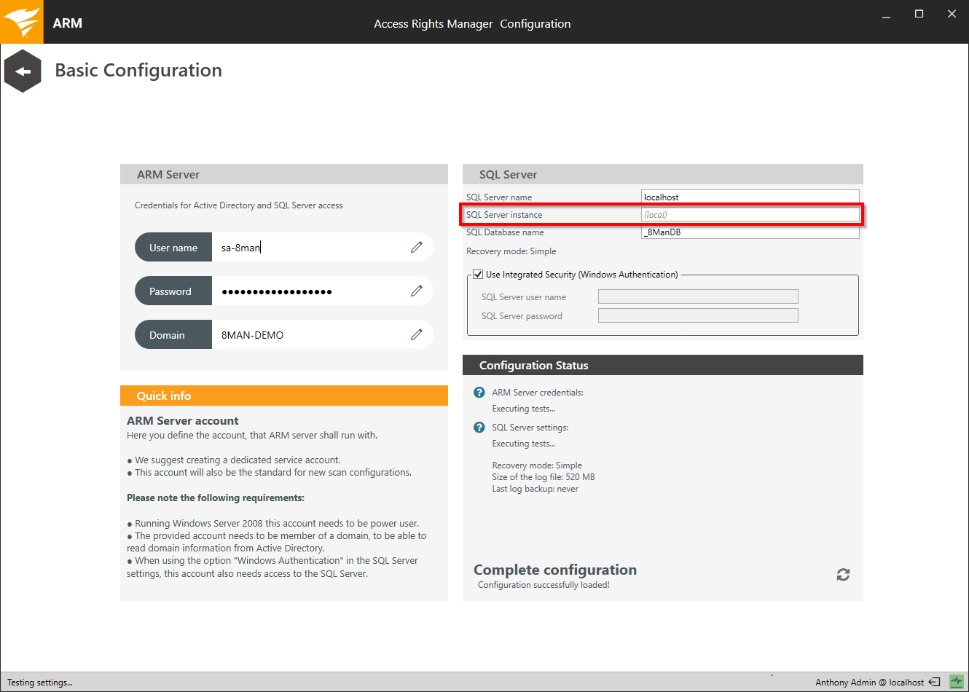This screenshot has height=692, width=969.
Task: Click the SQL Database name input
Action: 750,232
